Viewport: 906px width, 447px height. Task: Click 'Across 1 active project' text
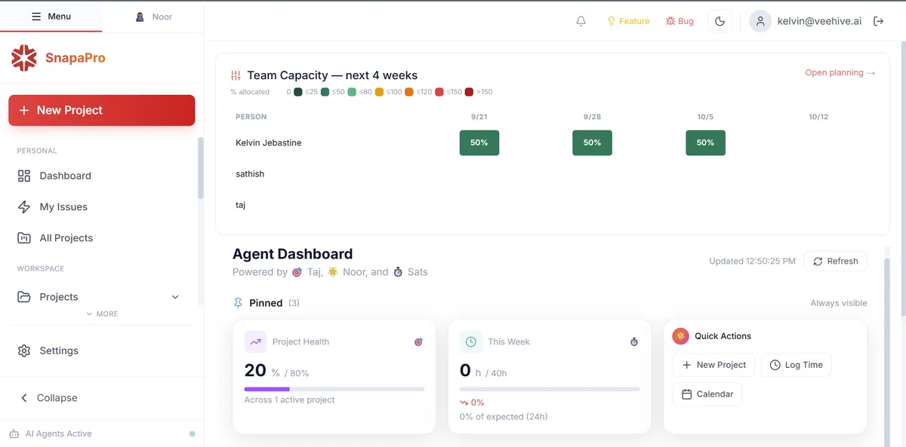(290, 400)
